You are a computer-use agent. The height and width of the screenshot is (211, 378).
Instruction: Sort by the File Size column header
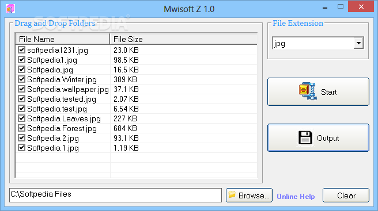pos(183,39)
